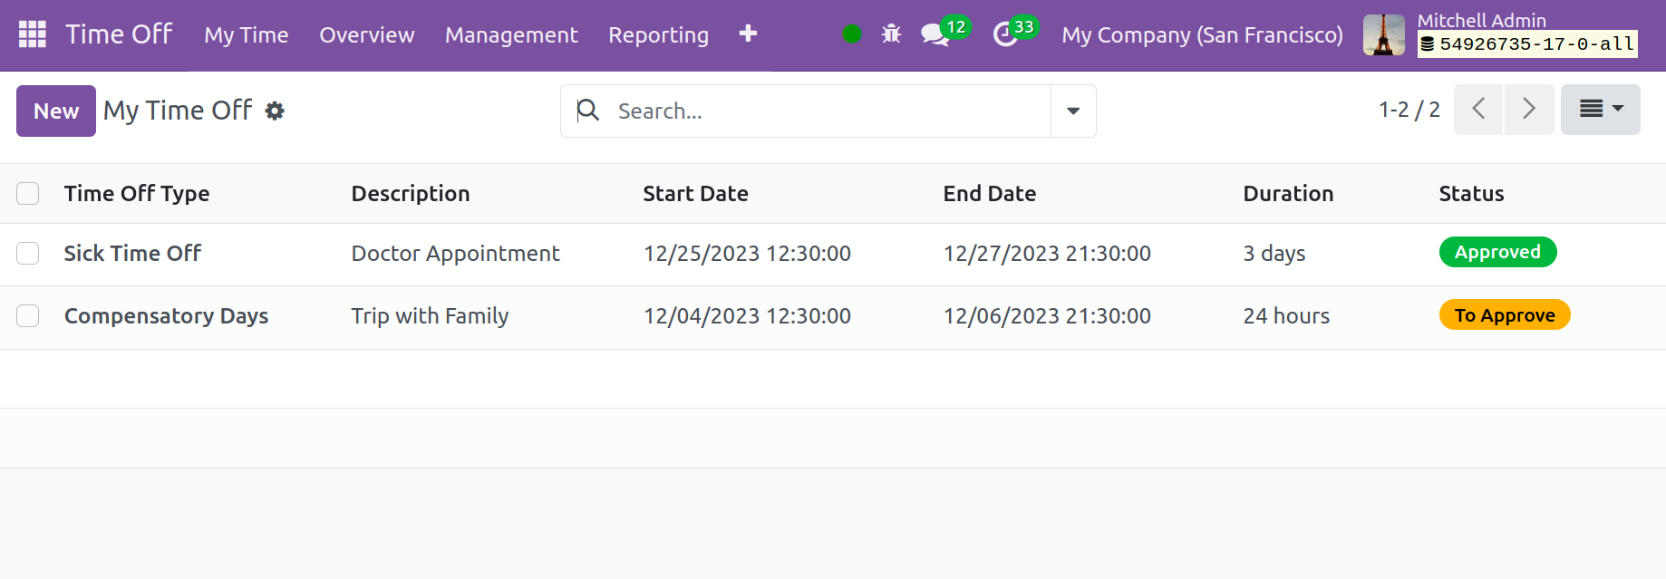This screenshot has height=579, width=1666.
Task: Select all records header checkbox
Action: click(x=28, y=193)
